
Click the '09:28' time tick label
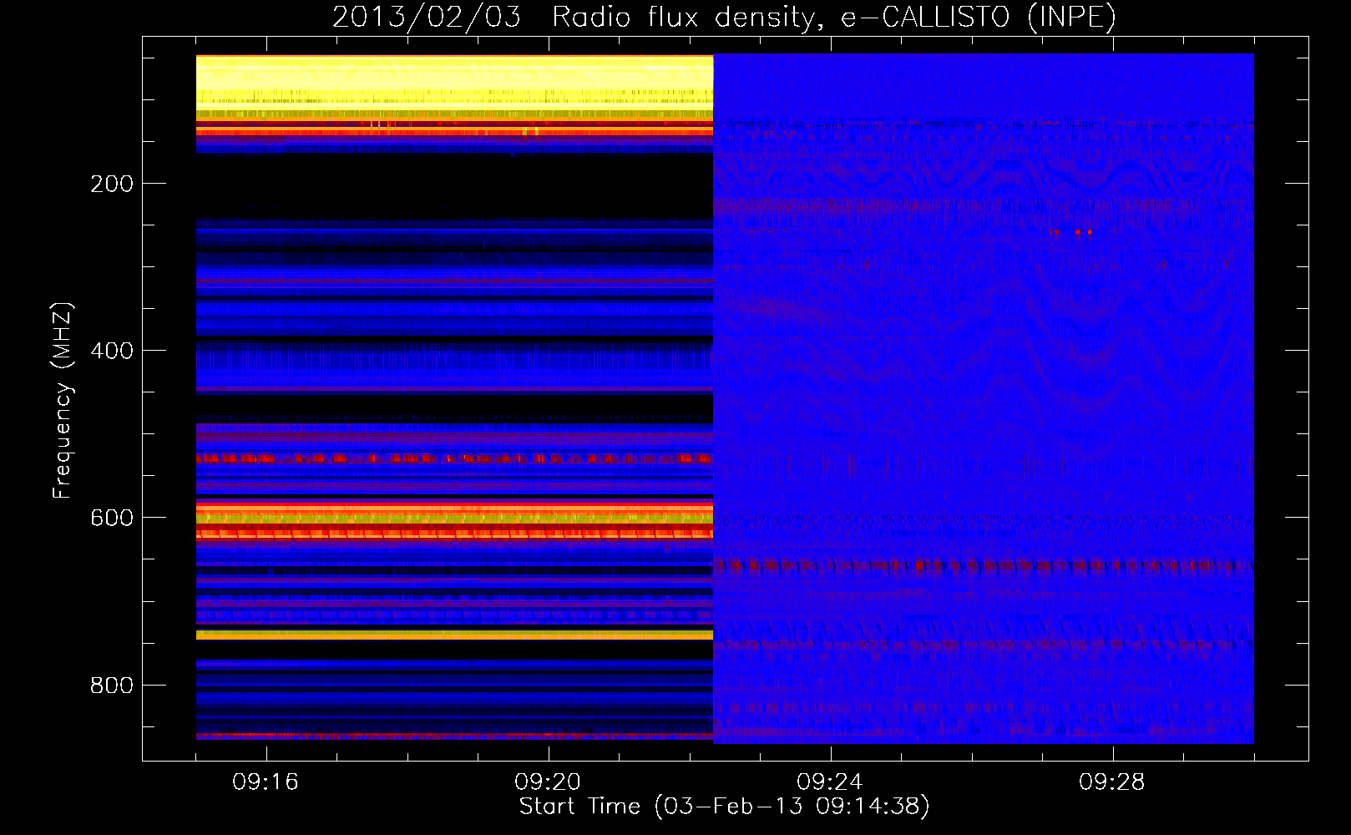point(1111,782)
